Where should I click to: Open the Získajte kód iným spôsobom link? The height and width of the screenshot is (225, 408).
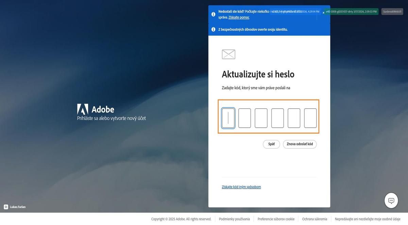241,187
